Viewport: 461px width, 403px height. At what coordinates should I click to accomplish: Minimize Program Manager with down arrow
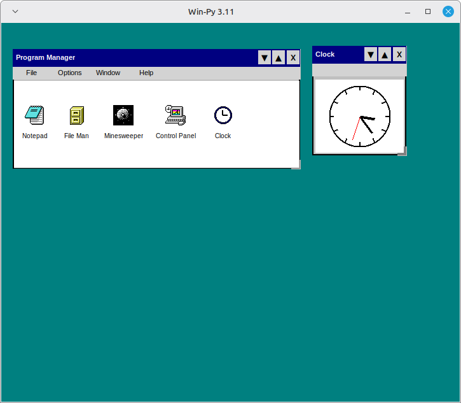tap(265, 58)
